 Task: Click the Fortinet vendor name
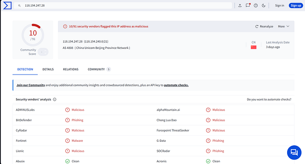coord(21,140)
